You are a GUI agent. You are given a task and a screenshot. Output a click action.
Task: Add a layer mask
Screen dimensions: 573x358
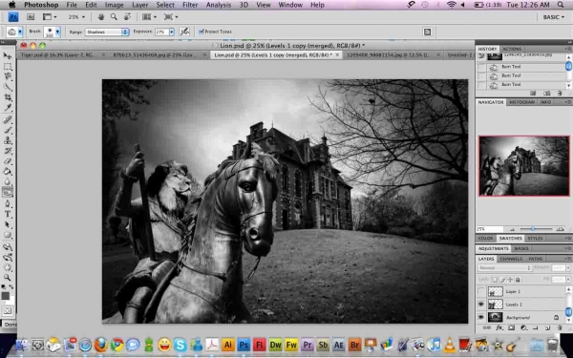(511, 328)
